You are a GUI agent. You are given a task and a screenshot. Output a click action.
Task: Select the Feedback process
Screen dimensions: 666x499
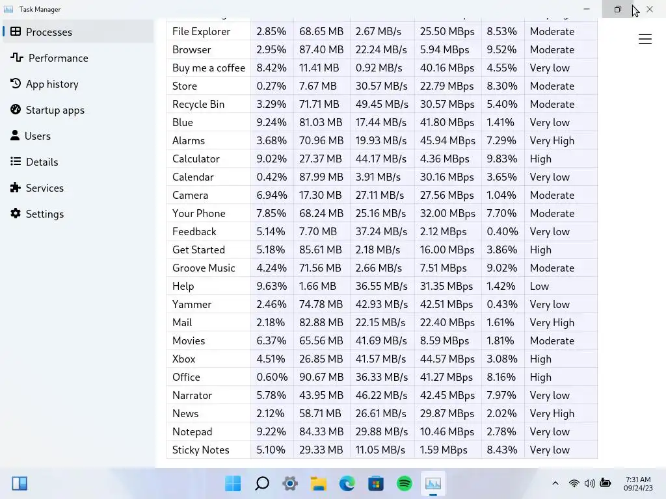[382, 232]
